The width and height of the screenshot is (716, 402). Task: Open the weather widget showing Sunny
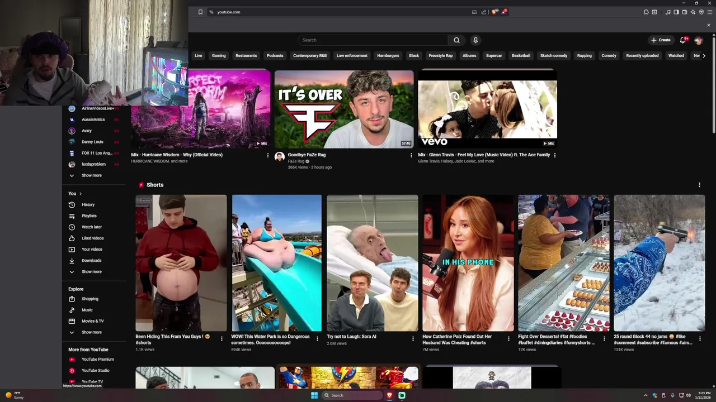[x=14, y=395]
